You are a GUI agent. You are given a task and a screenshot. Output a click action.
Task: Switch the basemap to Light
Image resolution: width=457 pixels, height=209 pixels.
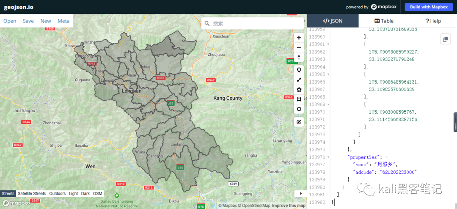pos(74,193)
